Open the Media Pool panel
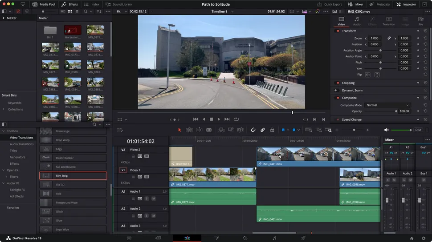The width and height of the screenshot is (432, 242). (x=44, y=4)
